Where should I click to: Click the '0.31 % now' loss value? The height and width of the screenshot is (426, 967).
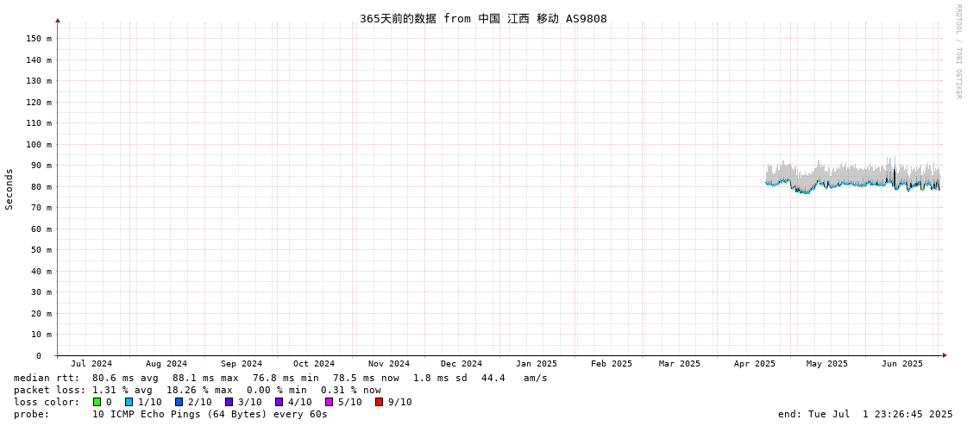(x=351, y=391)
